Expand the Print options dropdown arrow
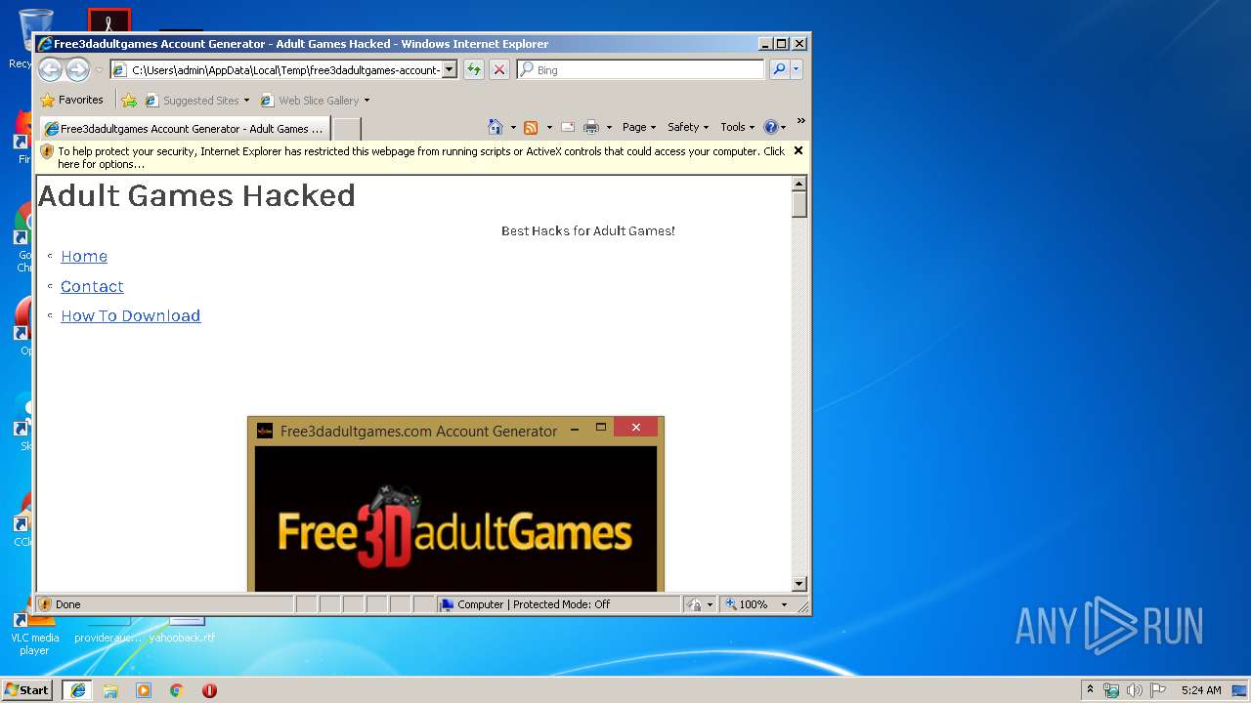The width and height of the screenshot is (1251, 703). point(609,127)
